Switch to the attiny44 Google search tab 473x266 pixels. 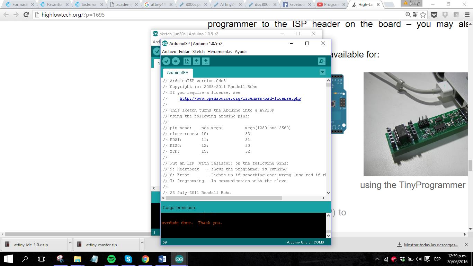pos(158,5)
